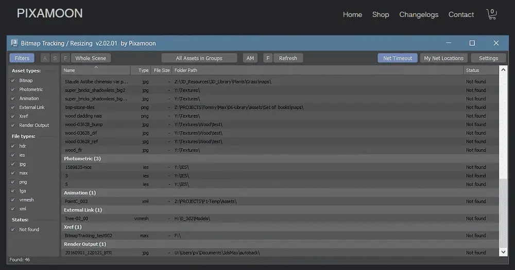515x270 pixels.
Task: Select the Whole Scene button
Action: coord(91,58)
